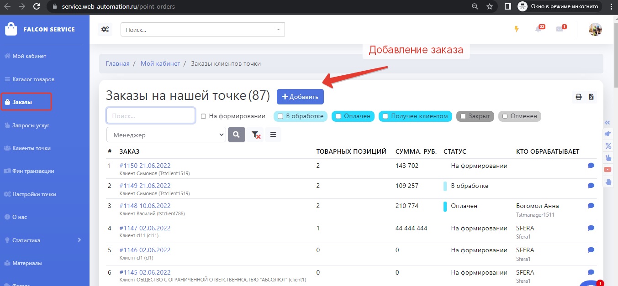Expand the top "Поиск..." combo box
Image resolution: width=618 pixels, height=286 pixels.
point(202,30)
